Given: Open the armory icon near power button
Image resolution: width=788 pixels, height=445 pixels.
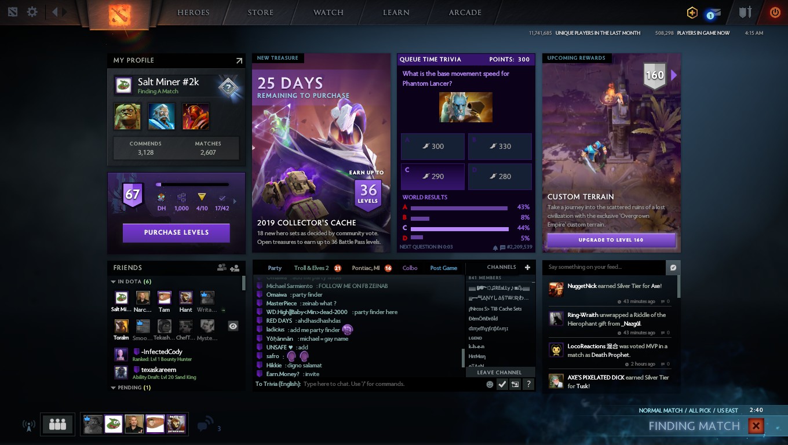Looking at the screenshot, I should [745, 12].
